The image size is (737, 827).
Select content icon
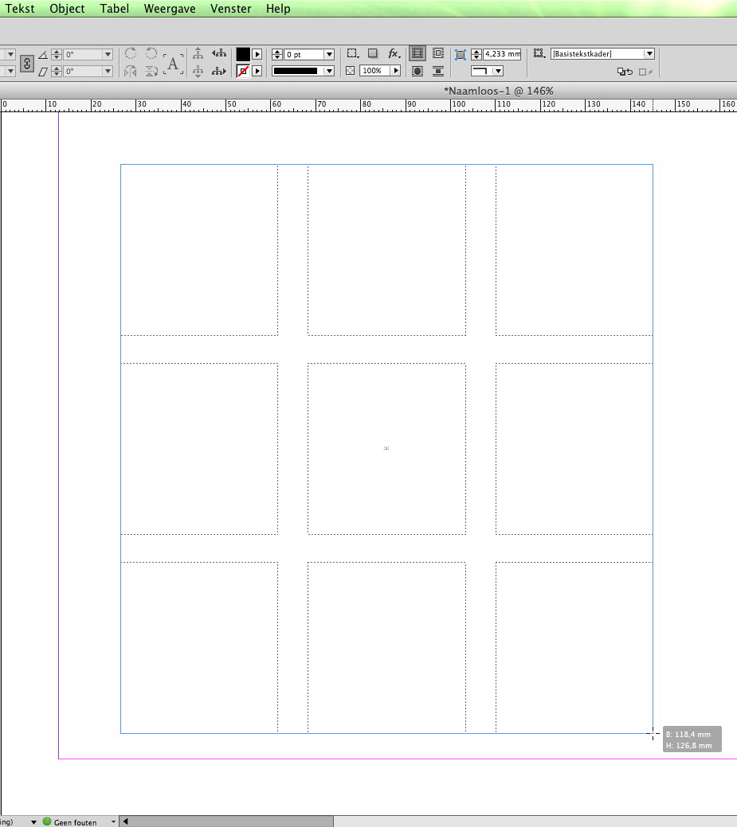pos(198,71)
